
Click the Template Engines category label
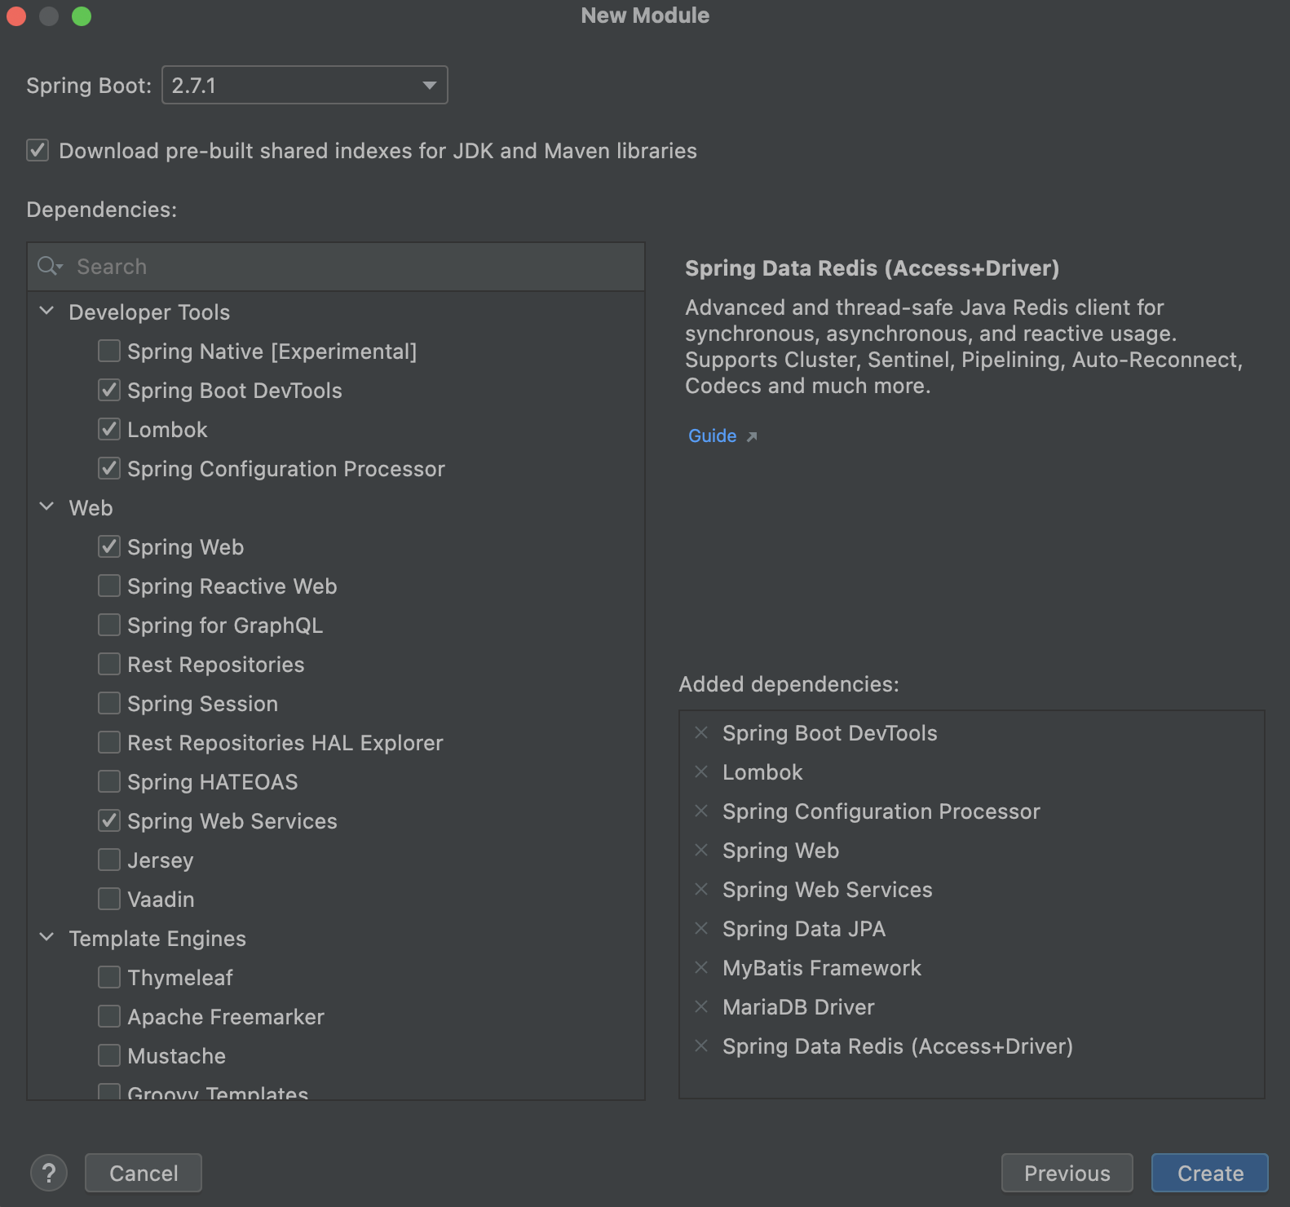click(157, 938)
